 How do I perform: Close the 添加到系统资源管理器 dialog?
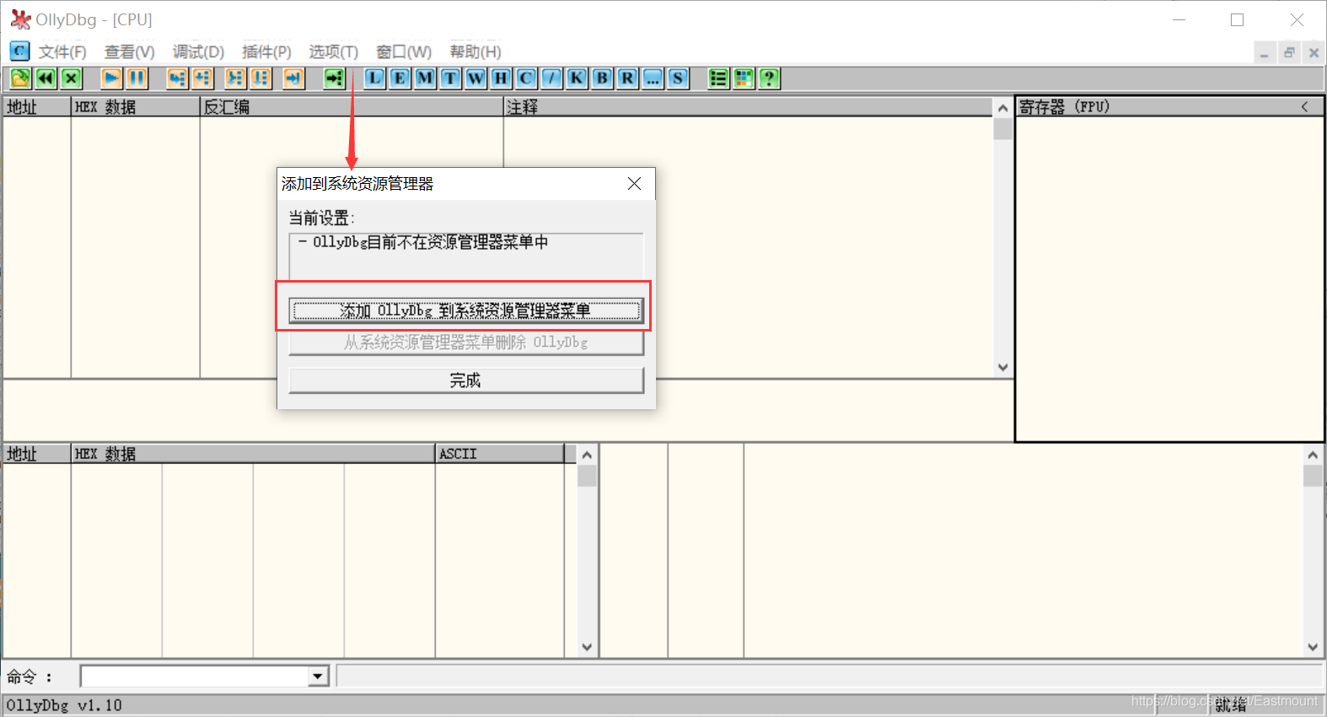[635, 184]
